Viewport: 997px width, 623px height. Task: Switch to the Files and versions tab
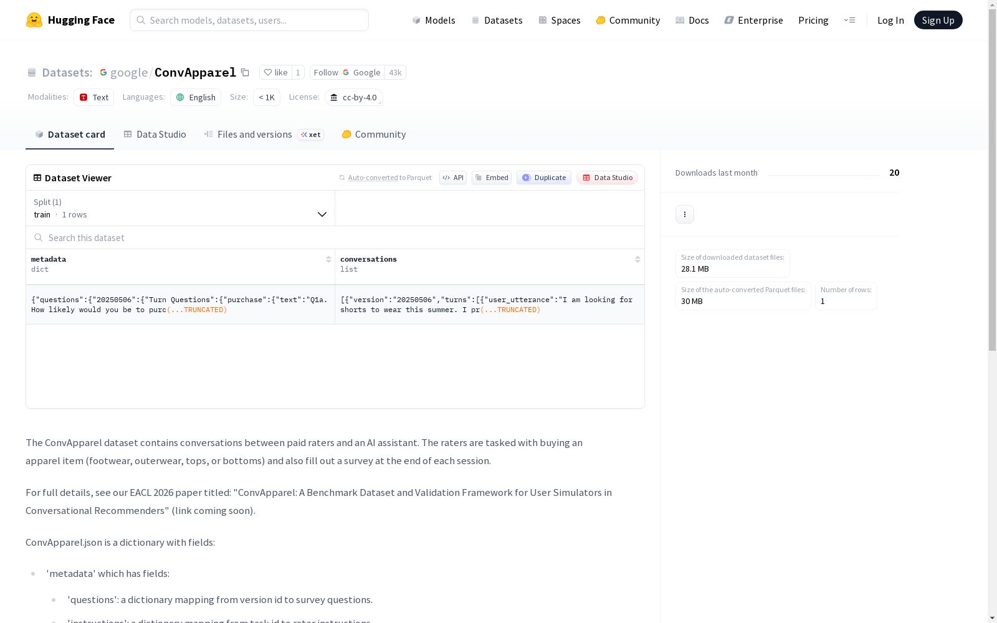(264, 134)
